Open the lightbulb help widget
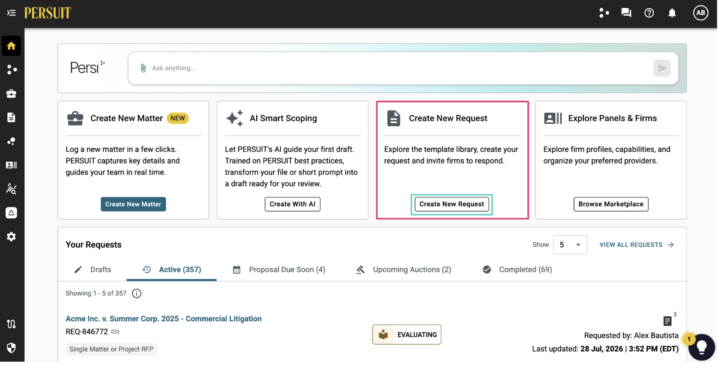 701,347
